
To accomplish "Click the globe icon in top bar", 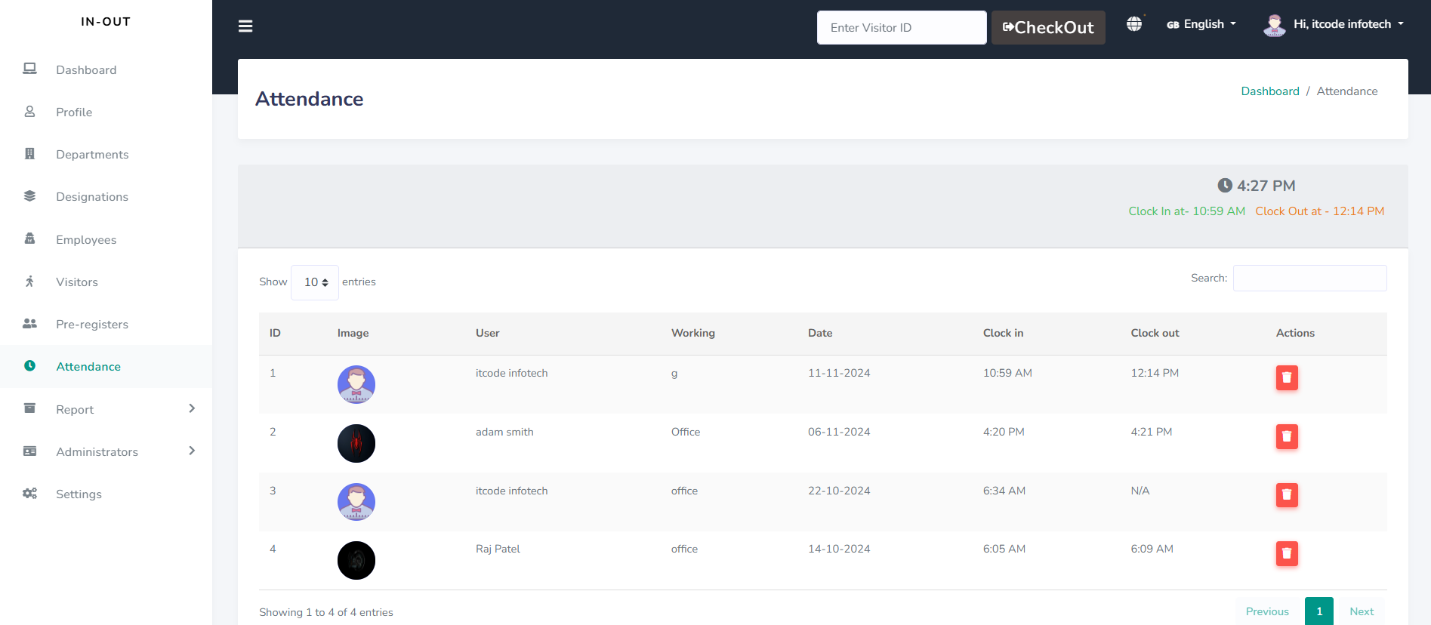I will point(1134,24).
